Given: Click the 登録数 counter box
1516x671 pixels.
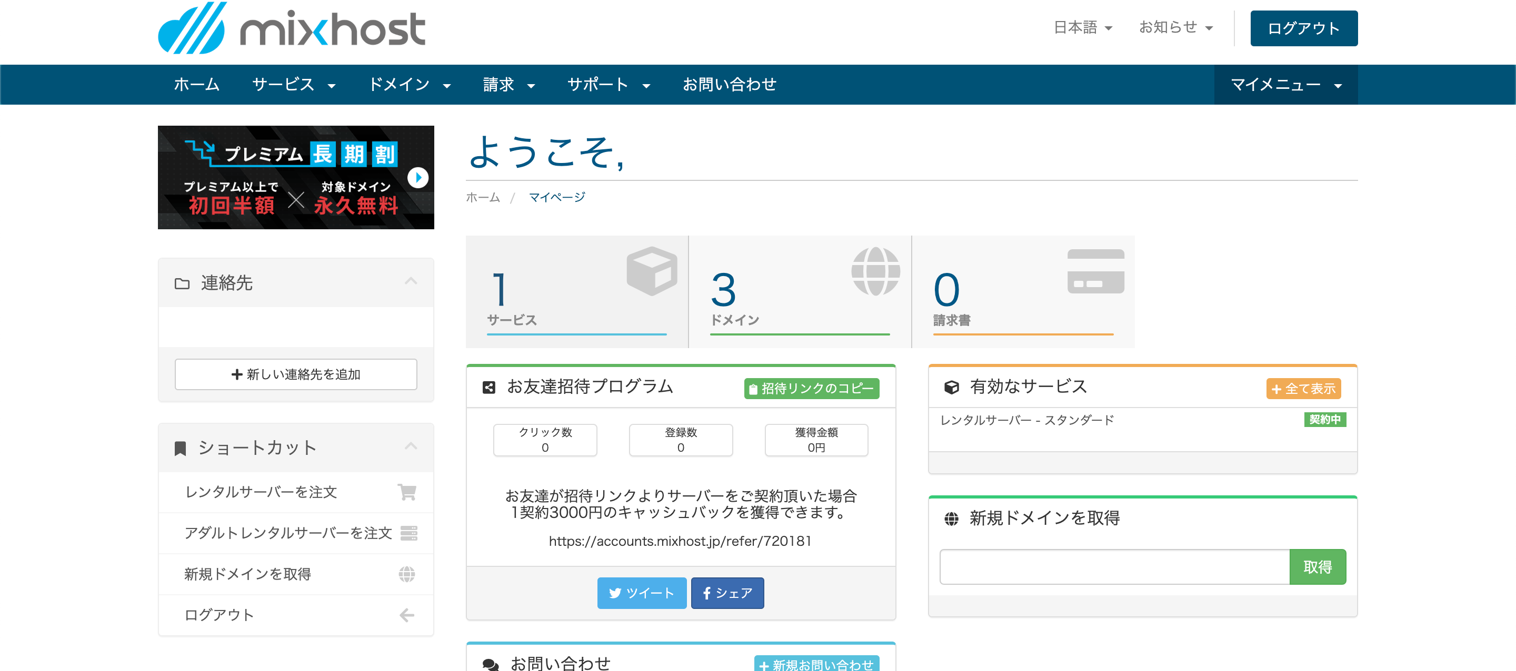Looking at the screenshot, I should pos(681,440).
